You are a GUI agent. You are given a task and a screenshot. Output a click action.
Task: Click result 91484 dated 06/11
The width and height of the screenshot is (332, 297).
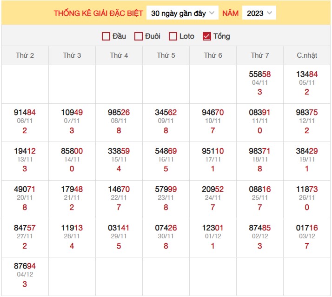[x=25, y=112]
